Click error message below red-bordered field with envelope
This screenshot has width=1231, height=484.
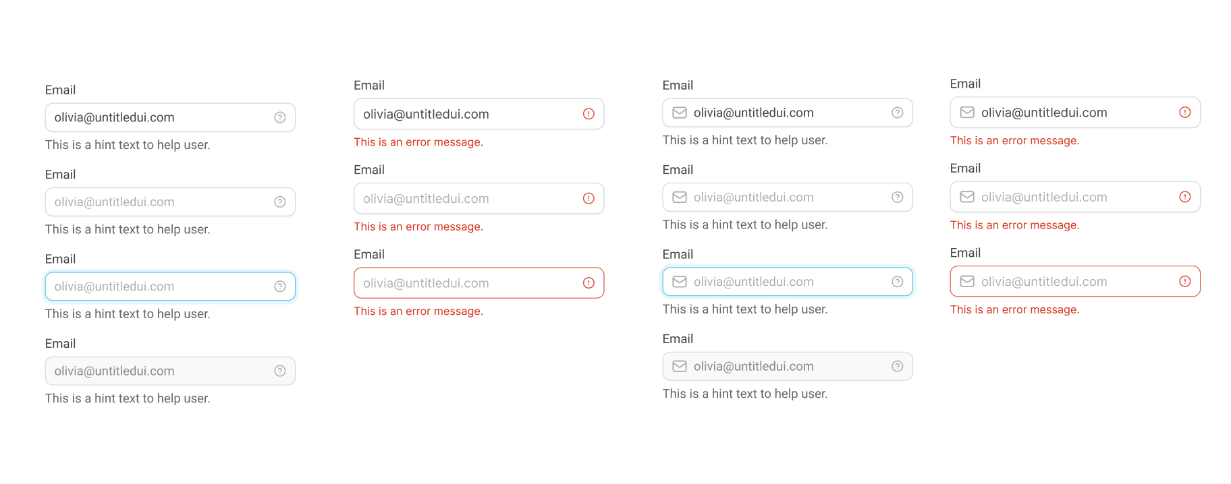point(1015,309)
